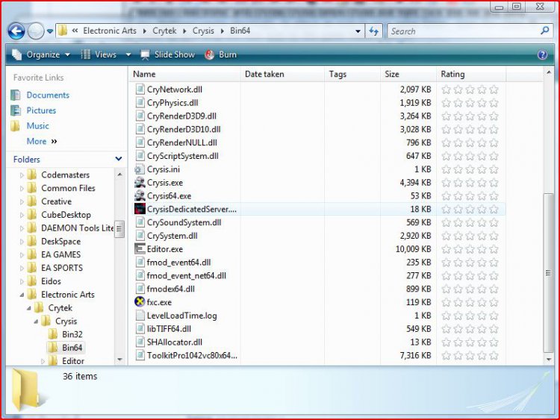560x420 pixels.
Task: Select Electronic Arts in the address breadcrumb
Action: [x=110, y=31]
